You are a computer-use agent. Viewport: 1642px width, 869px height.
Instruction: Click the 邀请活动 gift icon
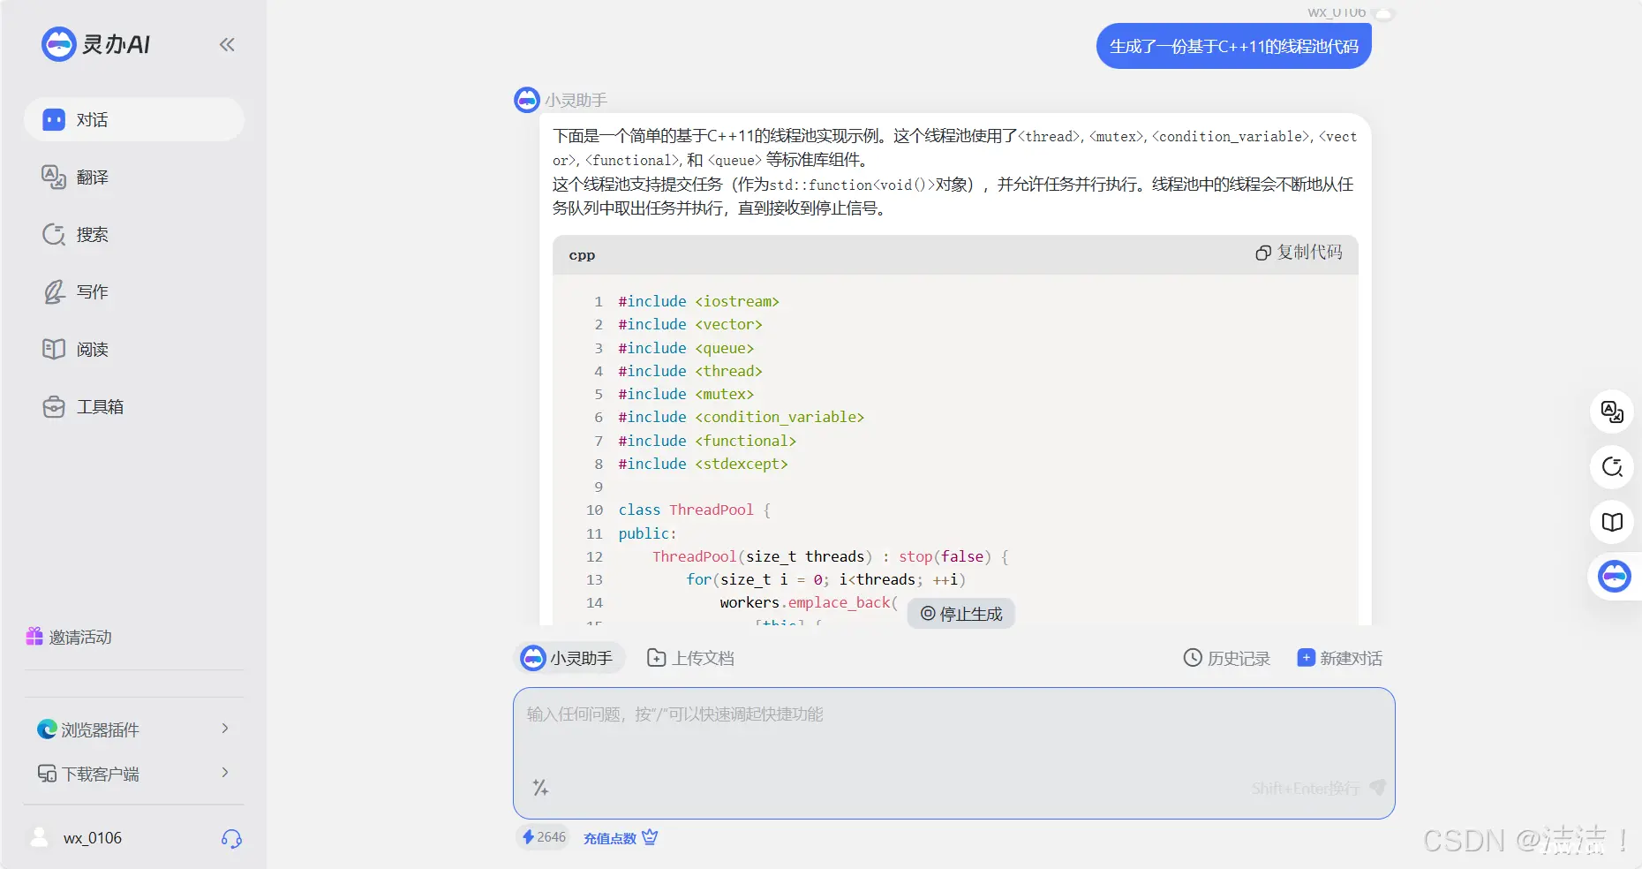[34, 636]
